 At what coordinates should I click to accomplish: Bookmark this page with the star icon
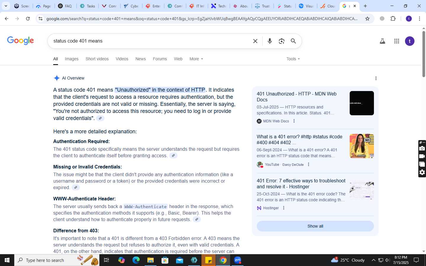367,19
